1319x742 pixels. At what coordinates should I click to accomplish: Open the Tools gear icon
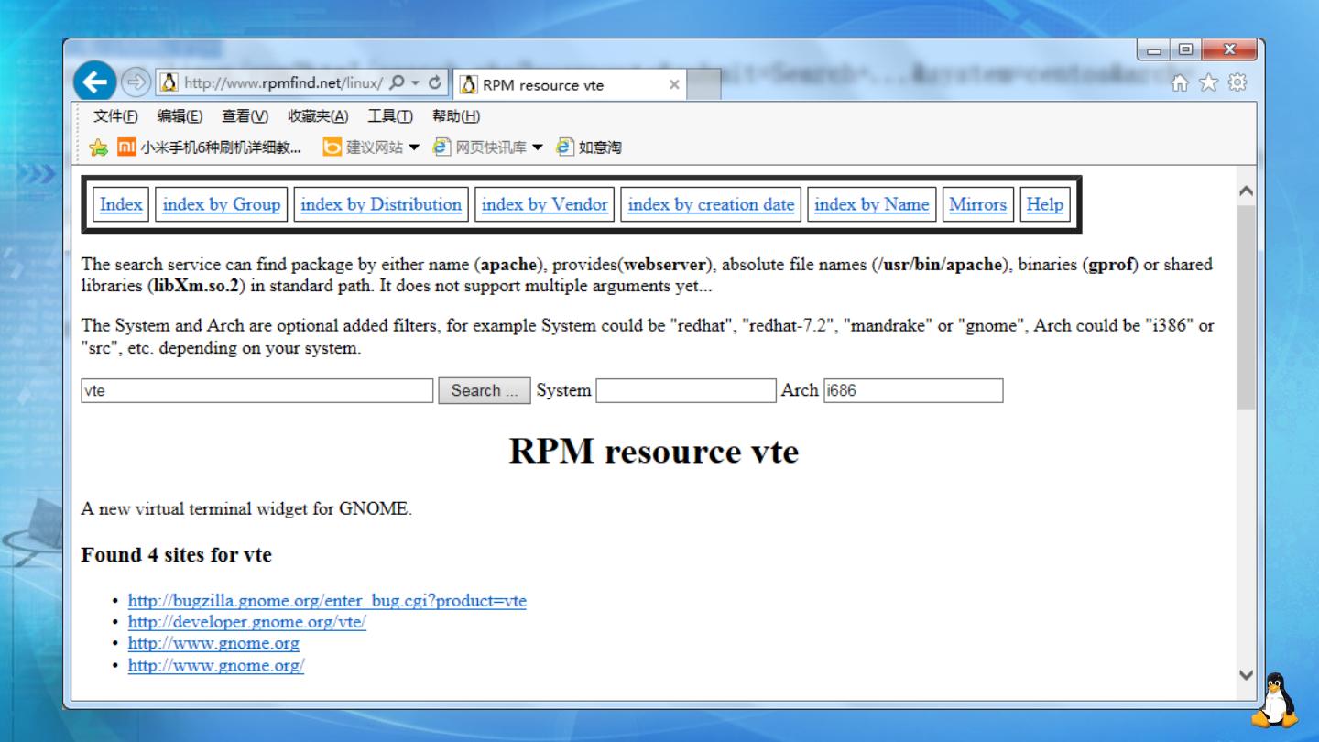1237,83
